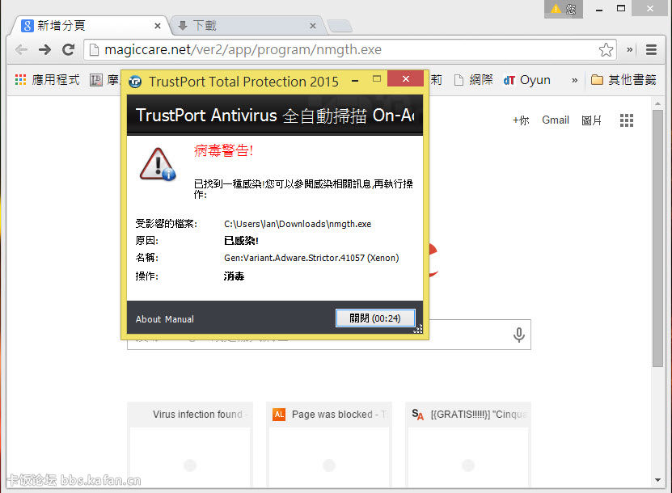Viewport: 672px width, 493px height.
Task: Click the scrollbar up arrow in Chrome
Action: coord(658,104)
